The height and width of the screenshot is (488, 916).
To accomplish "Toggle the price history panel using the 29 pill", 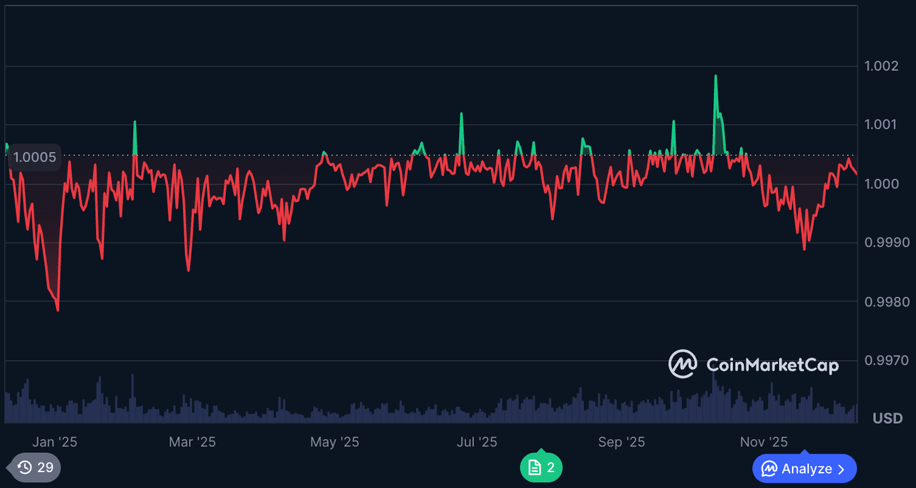I will [x=33, y=467].
